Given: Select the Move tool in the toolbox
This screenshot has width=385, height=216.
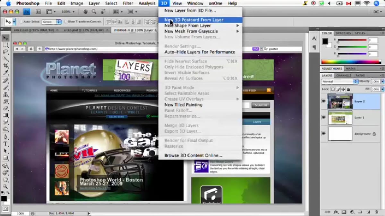Looking at the screenshot, I should (x=5, y=38).
